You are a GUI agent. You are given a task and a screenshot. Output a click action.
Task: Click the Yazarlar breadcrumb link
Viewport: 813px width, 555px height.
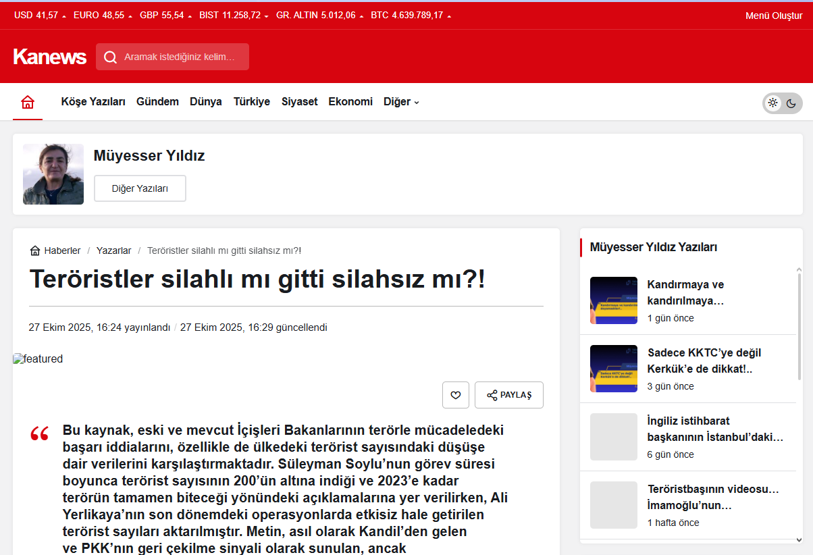(114, 250)
